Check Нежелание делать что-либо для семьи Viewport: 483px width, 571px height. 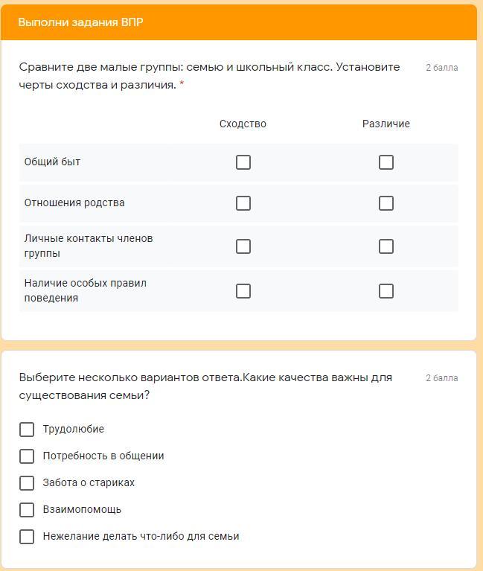click(27, 537)
